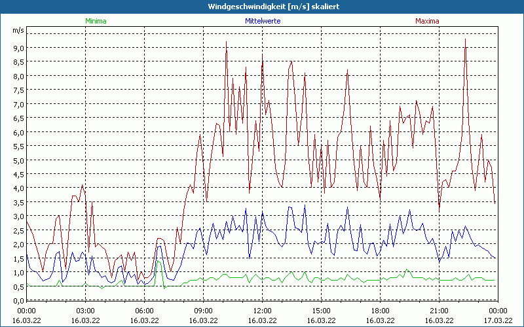The height and width of the screenshot is (327, 524).
Task: Click the 16.03.22 date under 12:00
Action: pos(263,320)
